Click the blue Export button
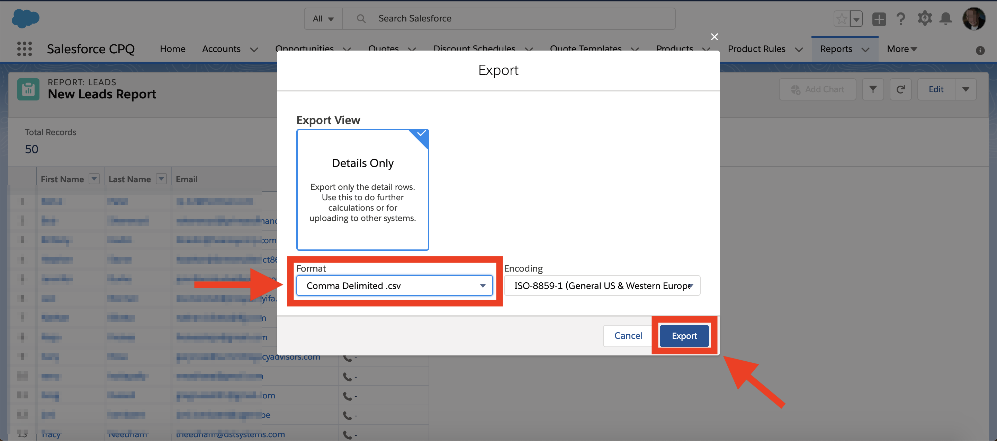The image size is (997, 441). pos(684,336)
